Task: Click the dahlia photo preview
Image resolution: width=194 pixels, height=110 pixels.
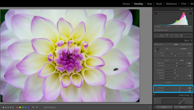Action: coord(70,56)
